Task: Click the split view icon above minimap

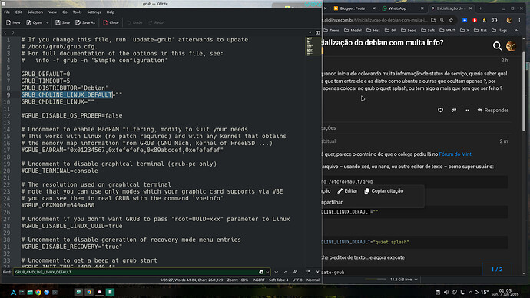Action: point(317,32)
